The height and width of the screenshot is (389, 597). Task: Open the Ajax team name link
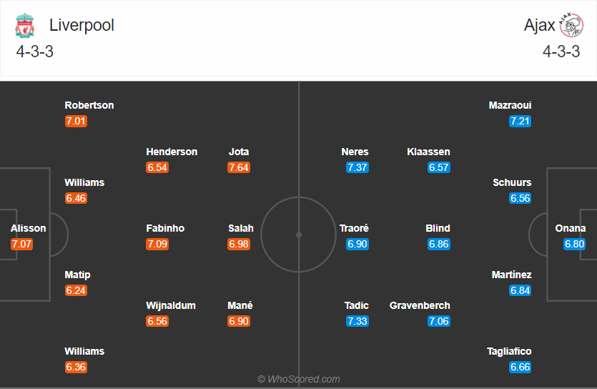(539, 25)
